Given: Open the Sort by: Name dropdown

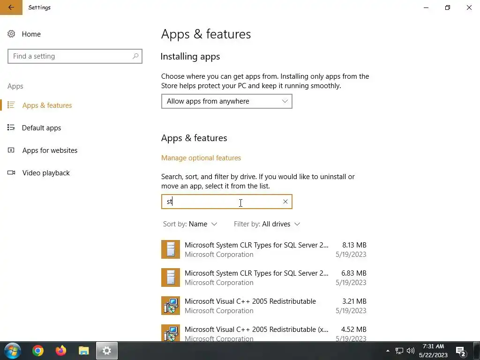Looking at the screenshot, I should (190, 224).
